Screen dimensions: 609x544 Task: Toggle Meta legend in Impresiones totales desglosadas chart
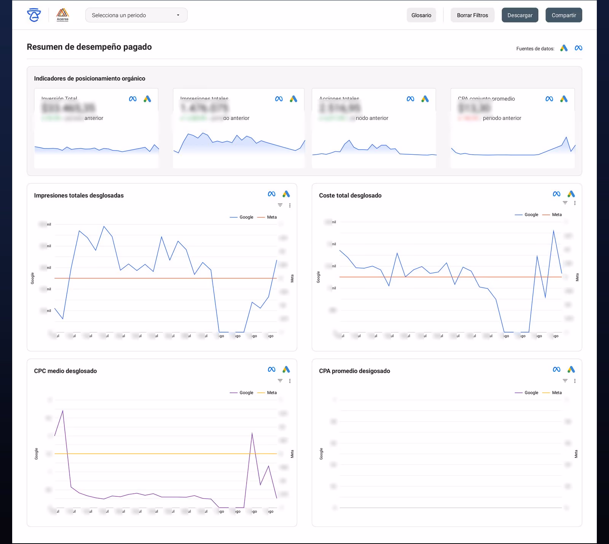point(267,217)
